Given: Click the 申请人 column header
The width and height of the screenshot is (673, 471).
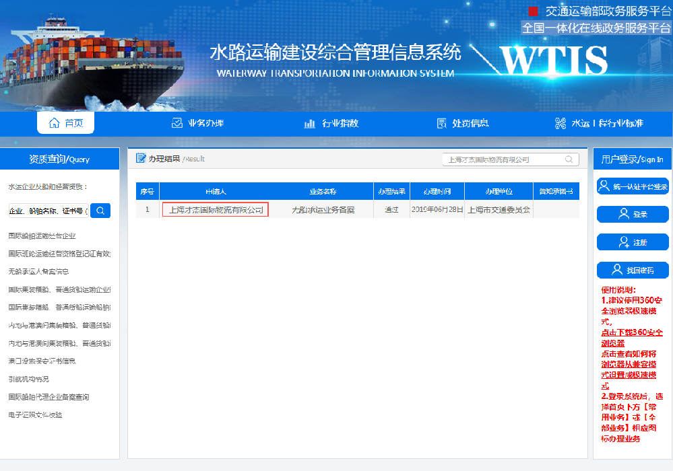Looking at the screenshot, I should [216, 191].
